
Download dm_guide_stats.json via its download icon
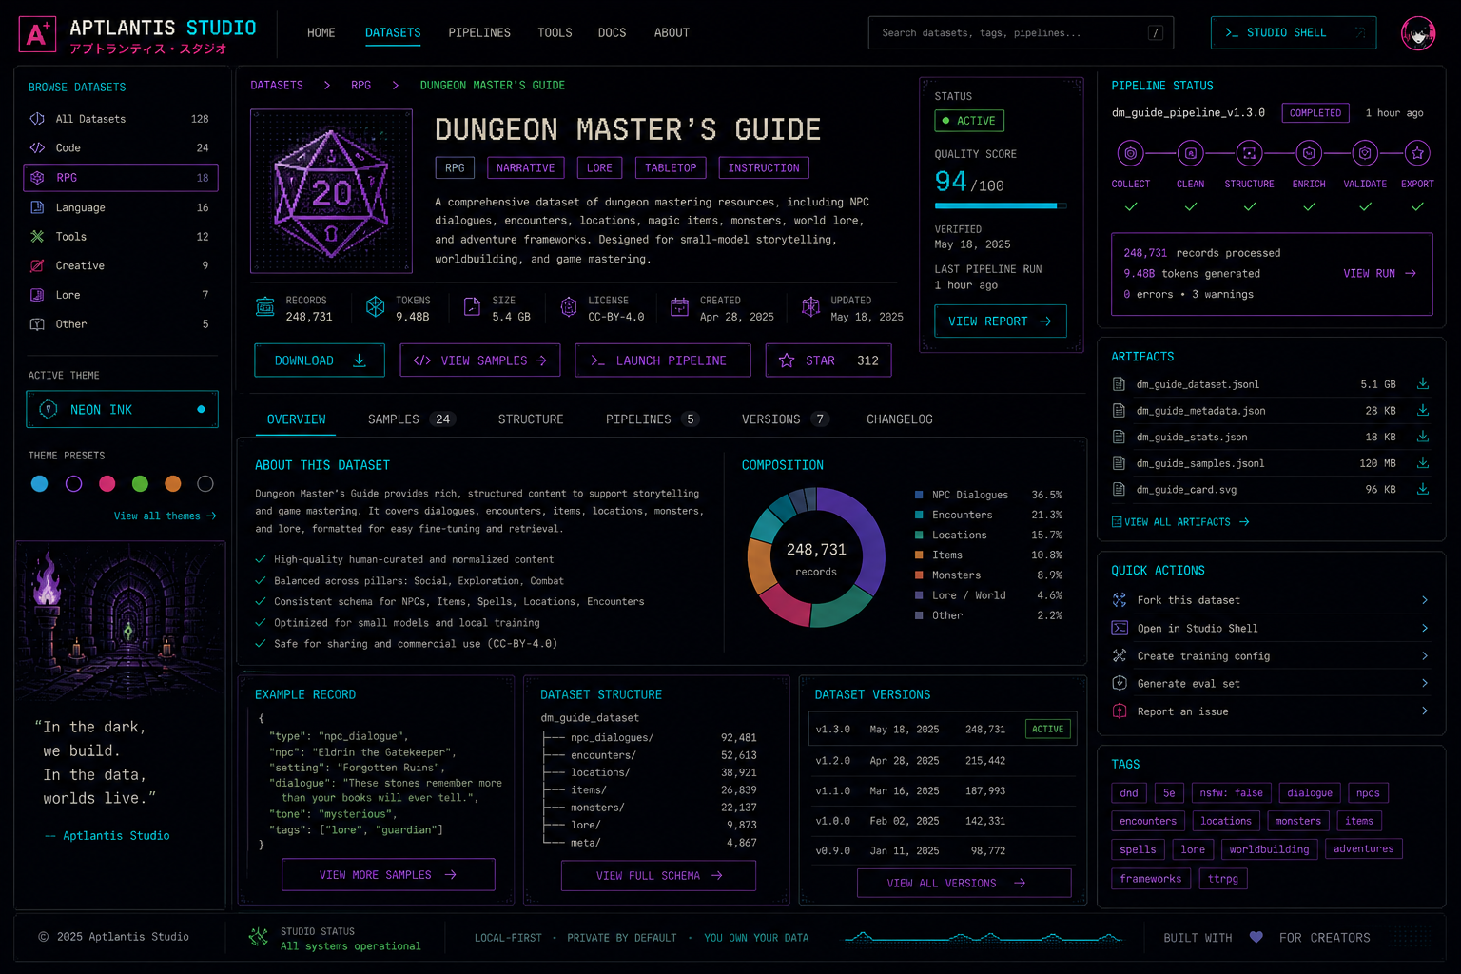point(1423,437)
